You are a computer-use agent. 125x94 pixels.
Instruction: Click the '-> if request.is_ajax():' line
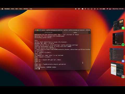[x=43, y=52]
